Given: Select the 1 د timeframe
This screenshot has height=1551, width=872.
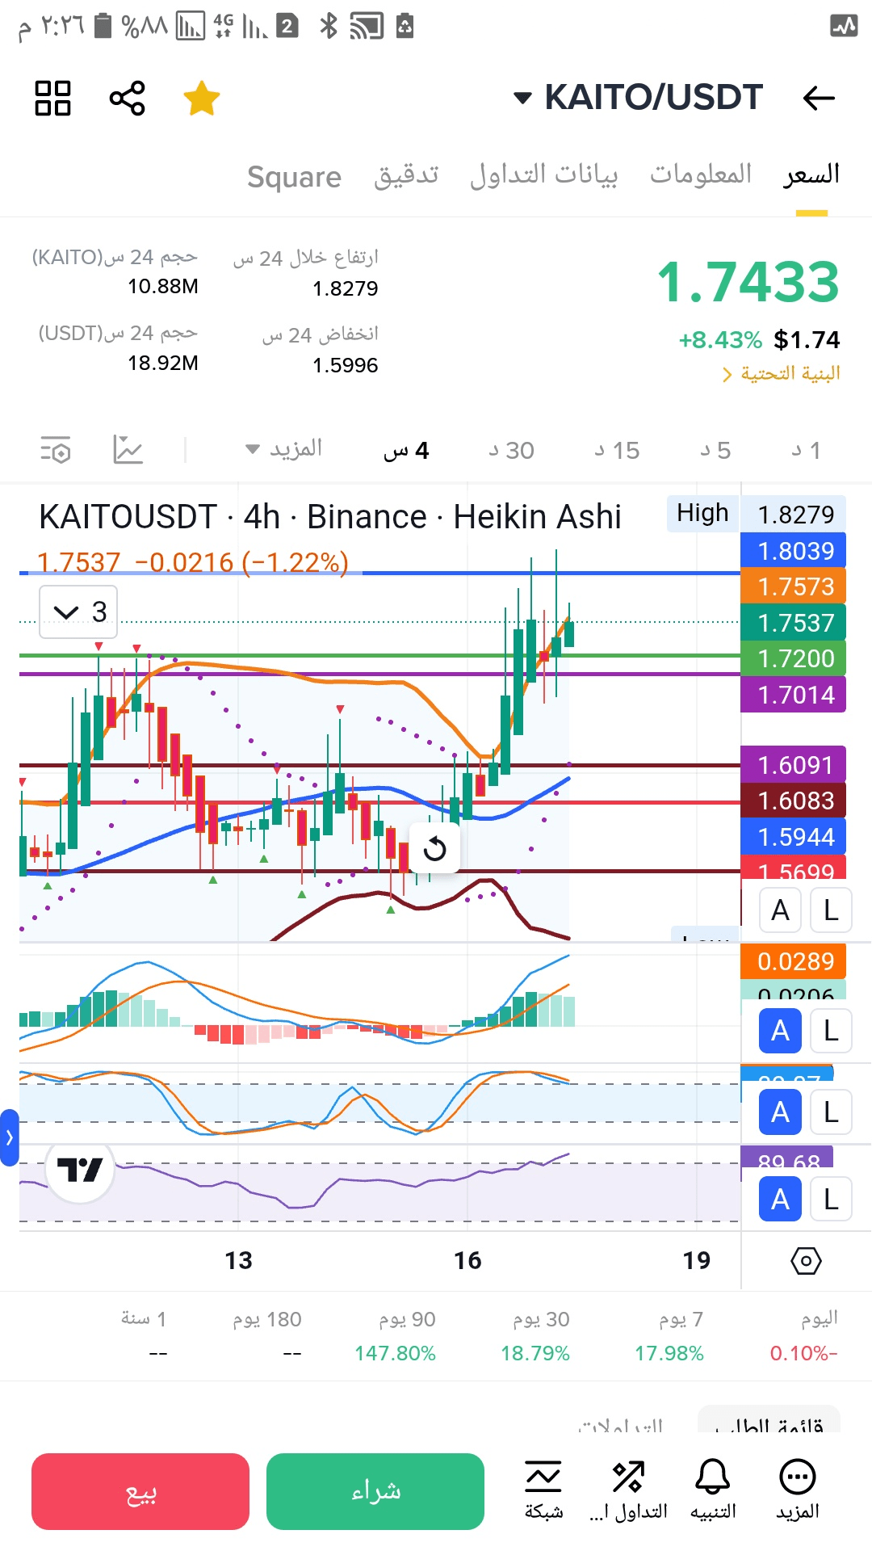Looking at the screenshot, I should tap(806, 450).
